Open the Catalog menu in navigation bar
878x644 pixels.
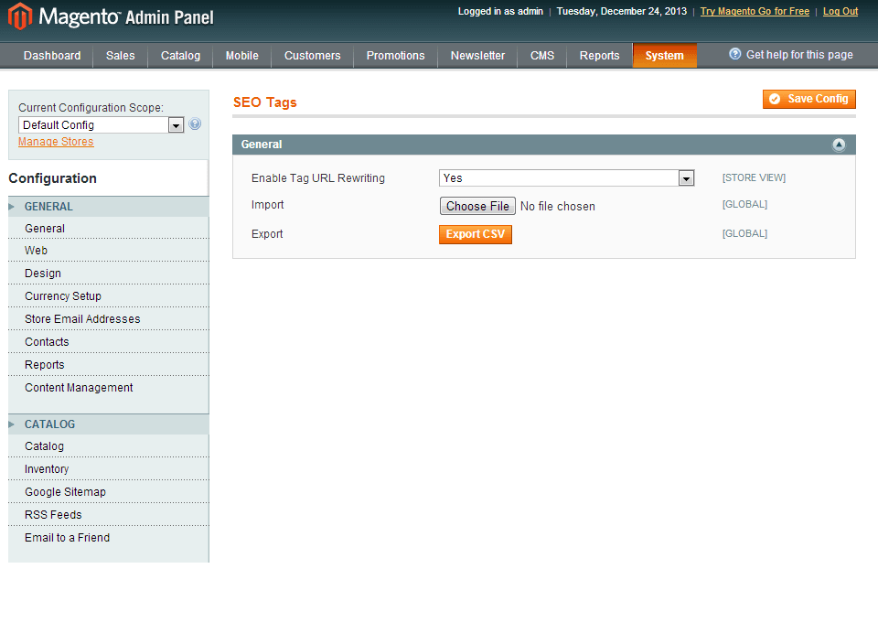pos(180,56)
